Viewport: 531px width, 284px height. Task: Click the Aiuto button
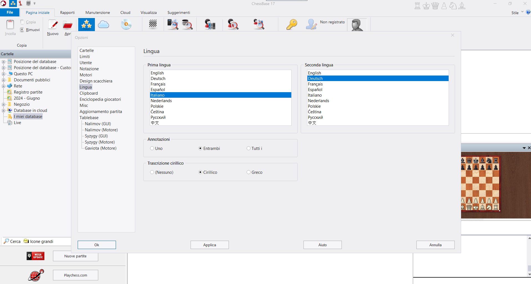pos(323,245)
